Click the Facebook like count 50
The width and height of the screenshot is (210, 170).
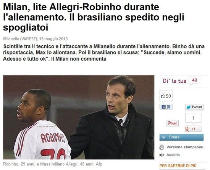click(x=168, y=96)
